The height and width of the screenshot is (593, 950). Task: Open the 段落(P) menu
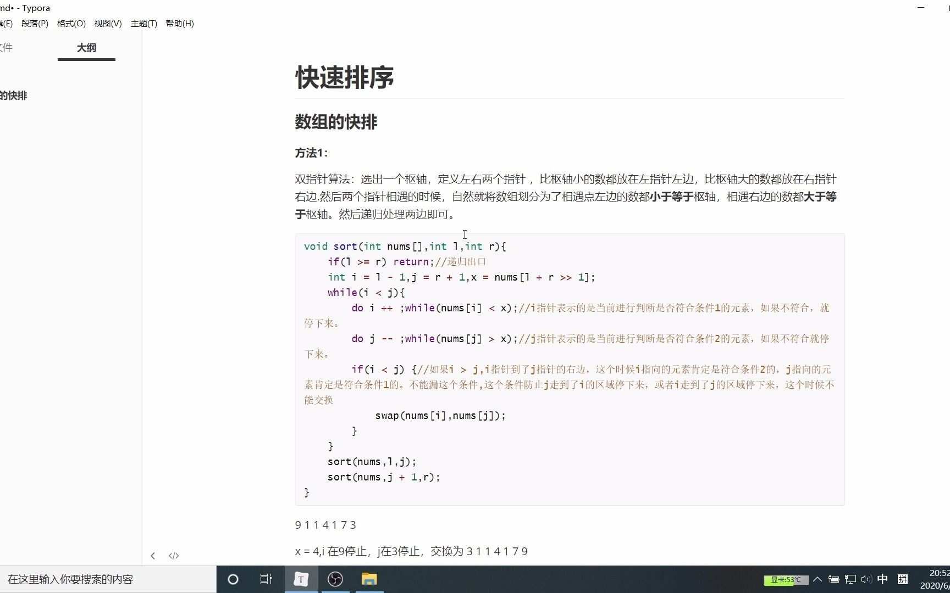tap(35, 23)
